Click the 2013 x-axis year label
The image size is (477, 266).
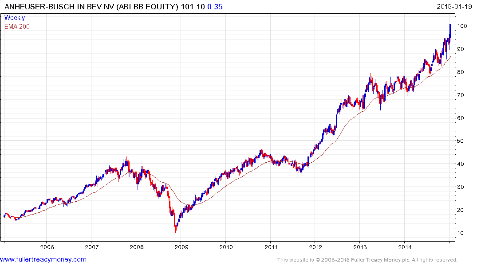tap(360, 247)
